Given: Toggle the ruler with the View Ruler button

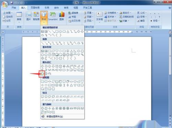Looking at the screenshot, I should [170, 32].
